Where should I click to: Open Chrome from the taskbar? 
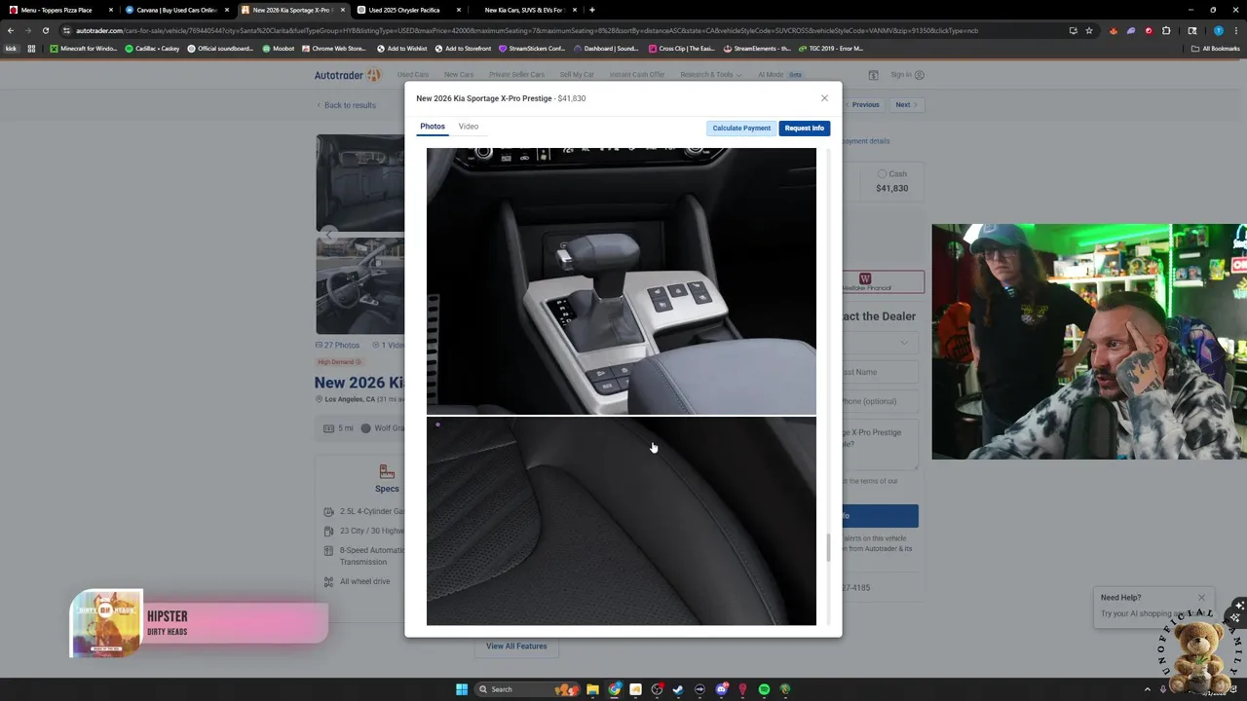[615, 689]
